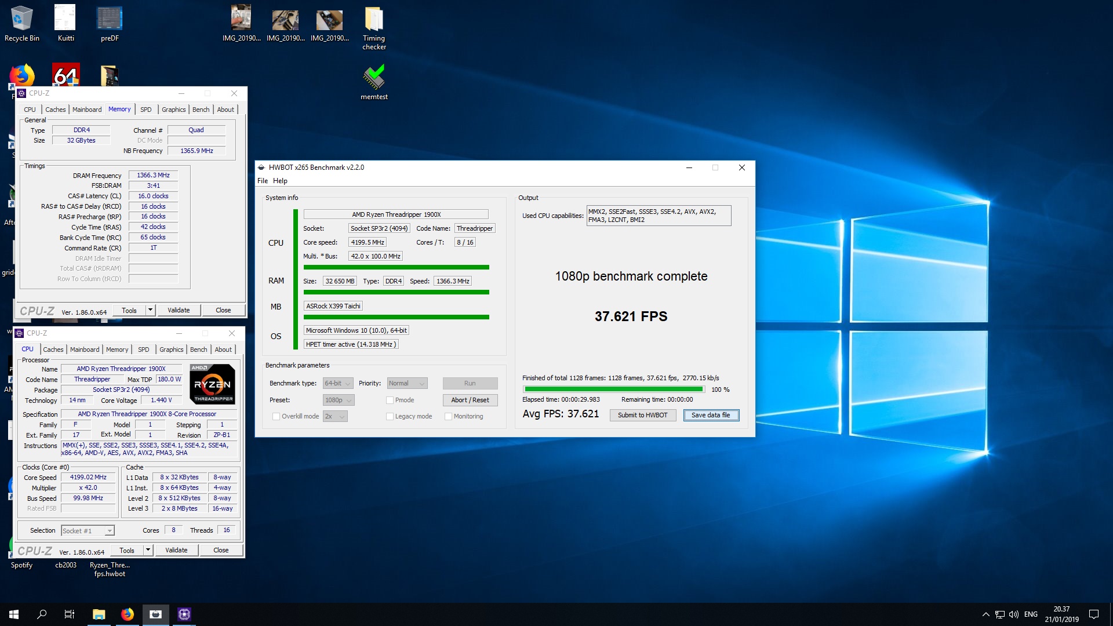This screenshot has height=626, width=1113.
Task: Toggle the Legacy mode checkbox
Action: (390, 417)
